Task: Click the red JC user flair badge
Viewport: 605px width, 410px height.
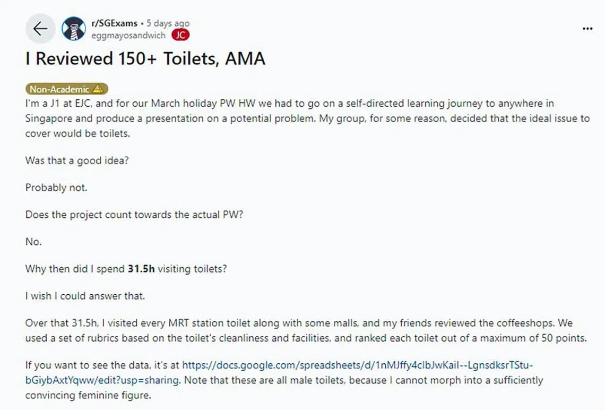Action: (x=180, y=35)
